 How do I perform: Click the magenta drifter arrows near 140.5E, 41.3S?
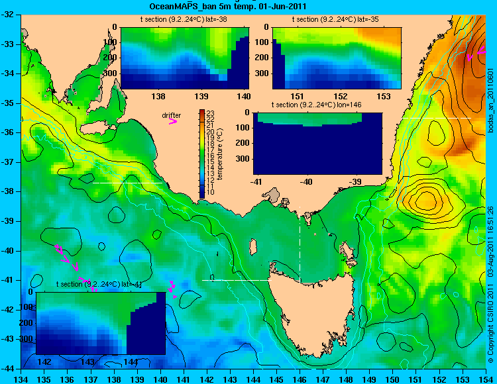click(x=172, y=289)
